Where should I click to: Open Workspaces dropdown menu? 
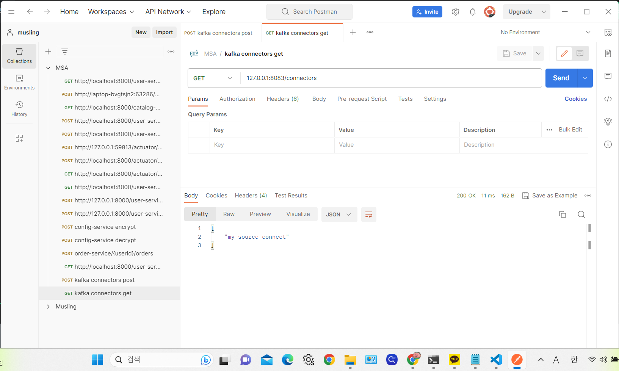pos(111,12)
